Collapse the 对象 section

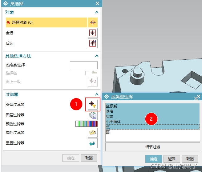click(97, 12)
